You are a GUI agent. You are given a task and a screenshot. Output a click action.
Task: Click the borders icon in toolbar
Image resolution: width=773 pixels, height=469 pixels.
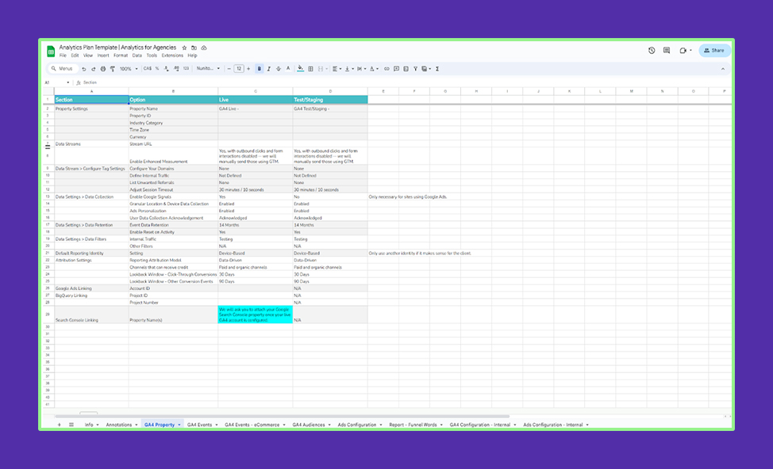coord(310,69)
